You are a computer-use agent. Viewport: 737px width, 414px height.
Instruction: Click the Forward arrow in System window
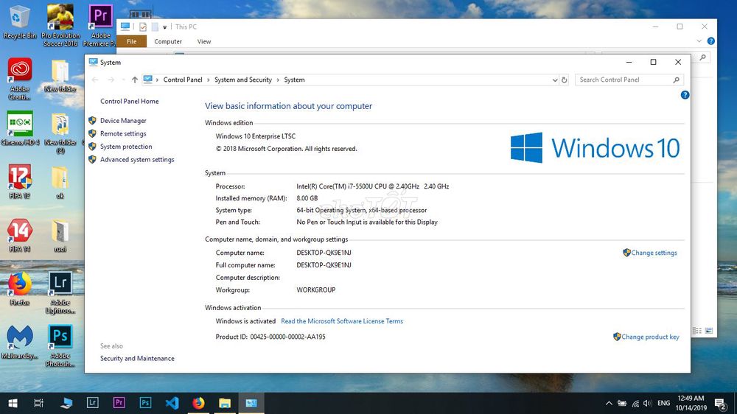(111, 80)
